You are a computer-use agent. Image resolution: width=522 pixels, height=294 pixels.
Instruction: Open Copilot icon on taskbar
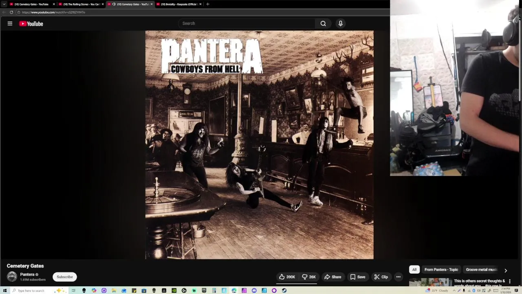94,290
